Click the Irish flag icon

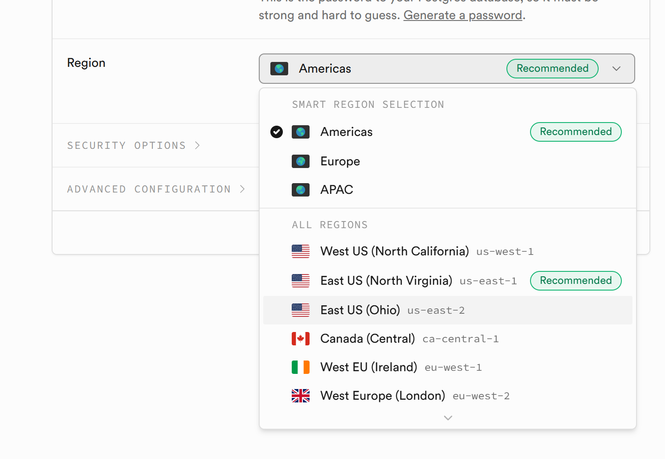(x=301, y=367)
